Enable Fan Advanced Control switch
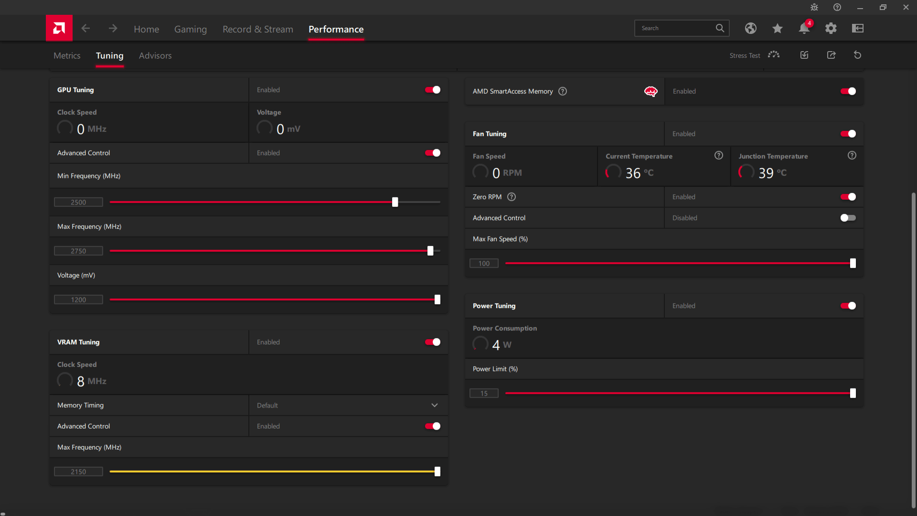The height and width of the screenshot is (516, 917). pyautogui.click(x=848, y=218)
